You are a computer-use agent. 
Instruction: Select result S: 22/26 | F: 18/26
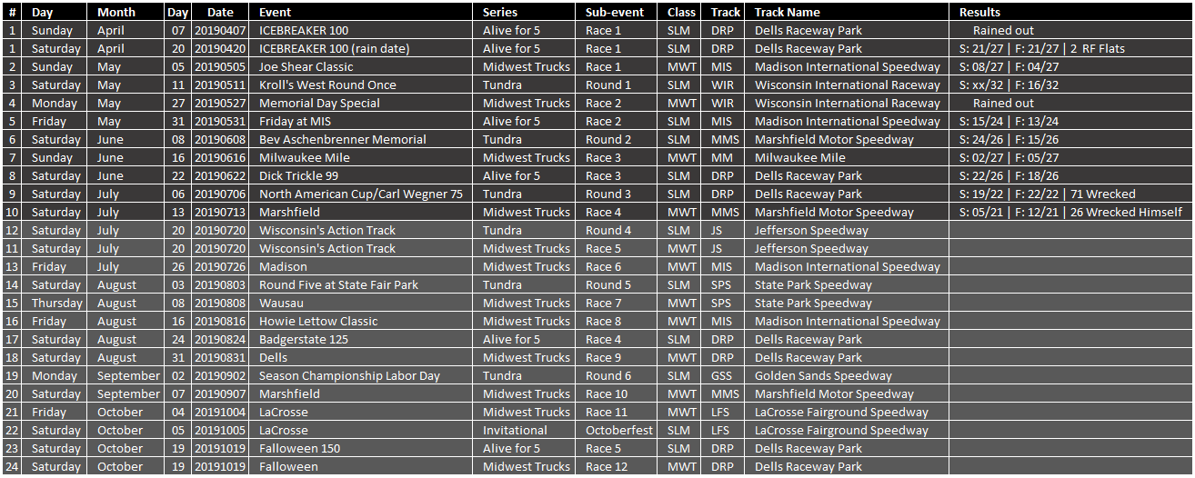(1070, 175)
